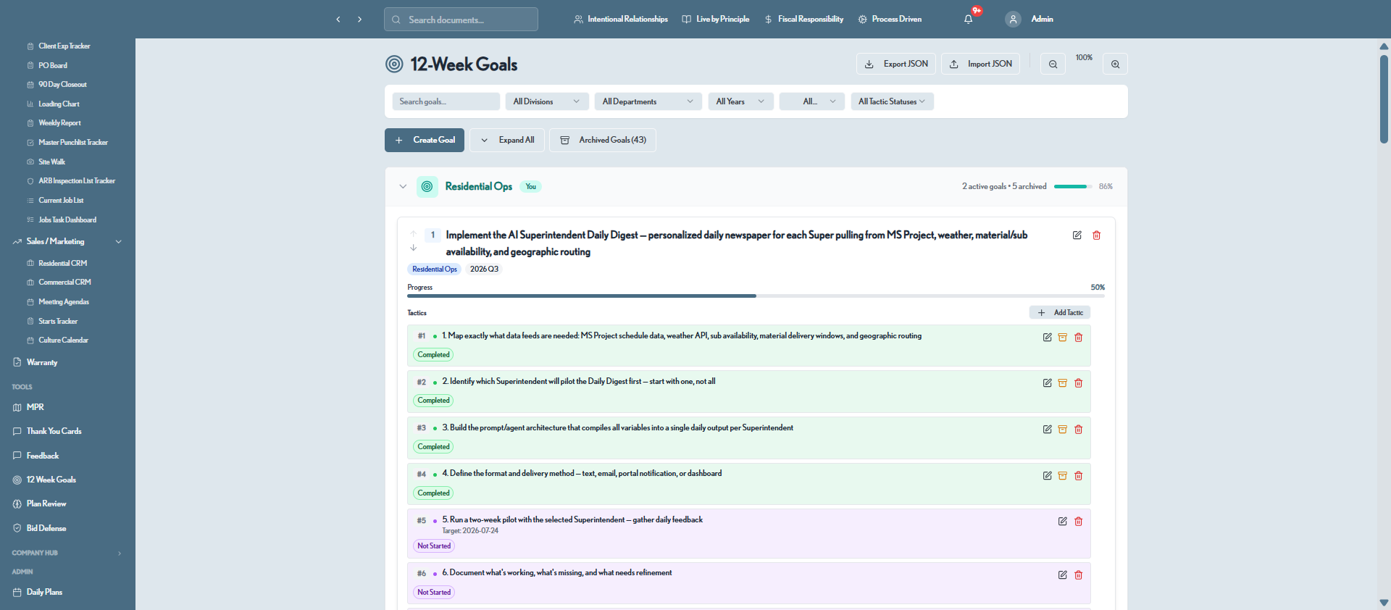1391x610 pixels.
Task: Collapse the Residential Ops section
Action: (x=403, y=187)
